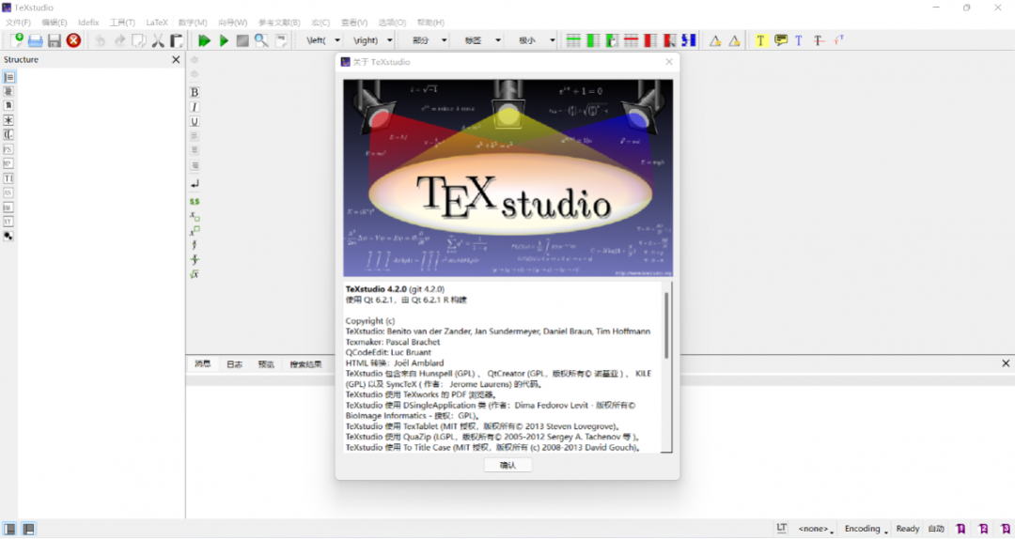This screenshot has height=539, width=1015.
Task: Click the first purple bookmark status icon
Action: tap(961, 530)
